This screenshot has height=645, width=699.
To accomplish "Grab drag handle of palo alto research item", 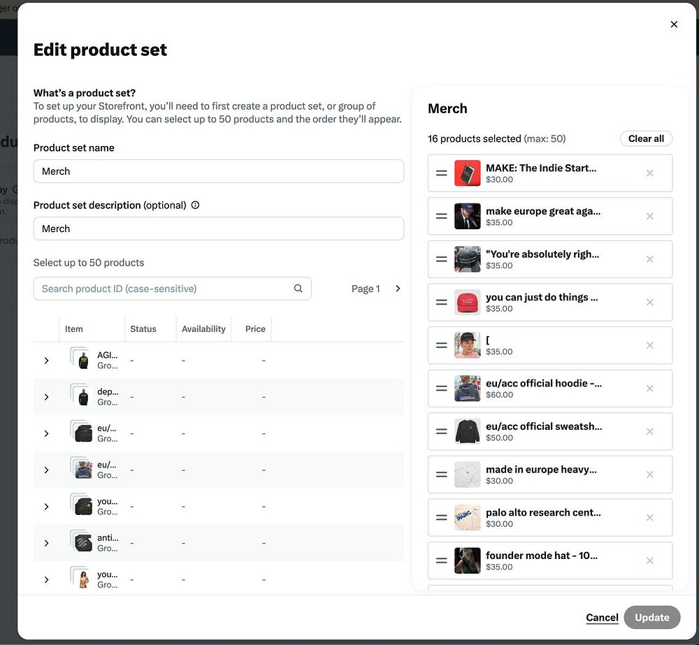I will point(442,518).
